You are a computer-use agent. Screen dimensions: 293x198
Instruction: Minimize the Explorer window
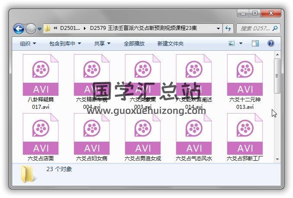pos(243,13)
